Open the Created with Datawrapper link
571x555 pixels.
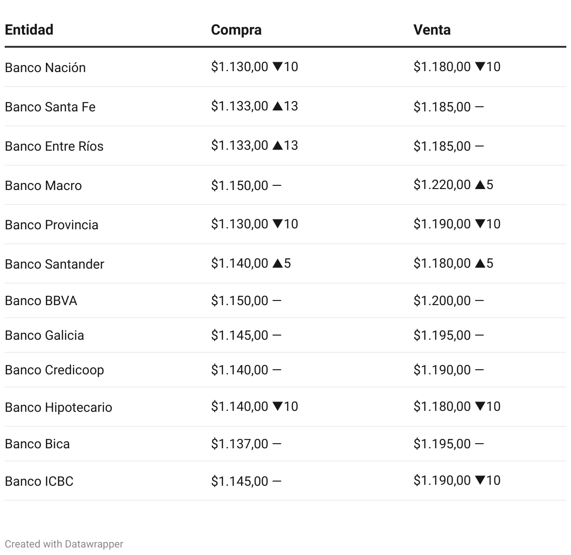coord(64,544)
